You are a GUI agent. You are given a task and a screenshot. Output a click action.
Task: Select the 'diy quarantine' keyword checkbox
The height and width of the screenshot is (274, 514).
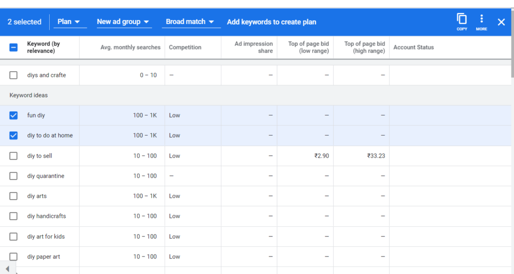(14, 176)
